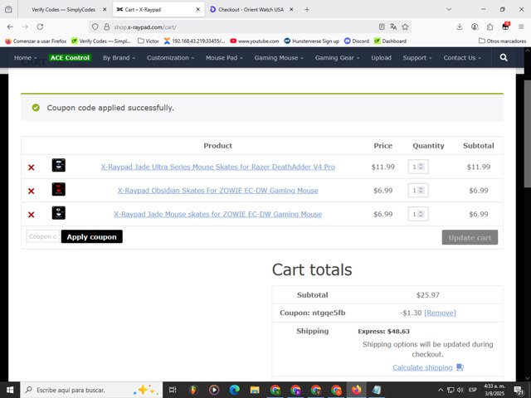Screen dimensions: 531x398
Task: Open the Calculate shipping link
Action: (x=422, y=367)
